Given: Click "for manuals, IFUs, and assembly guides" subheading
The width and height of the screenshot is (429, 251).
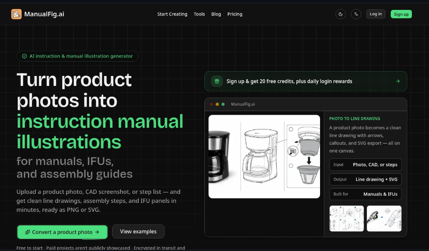Looking at the screenshot, I should click(74, 168).
